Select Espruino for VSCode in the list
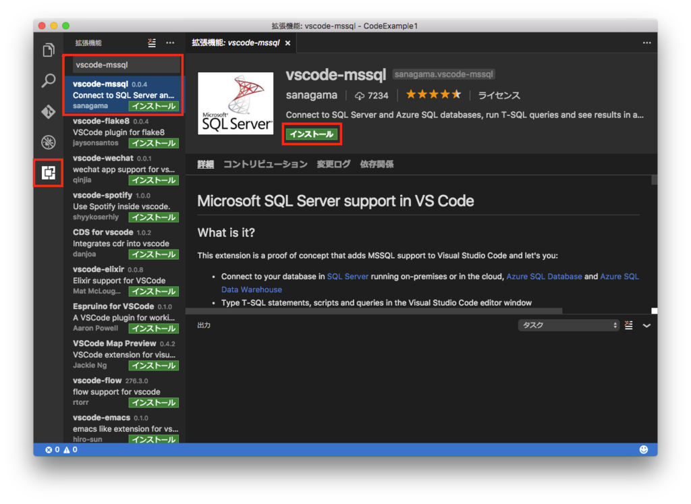Viewport: 691px width, 504px height. [x=125, y=316]
